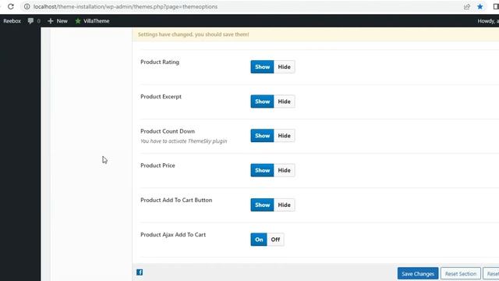Click the Product Price label
The height and width of the screenshot is (281, 499).
coord(157,165)
